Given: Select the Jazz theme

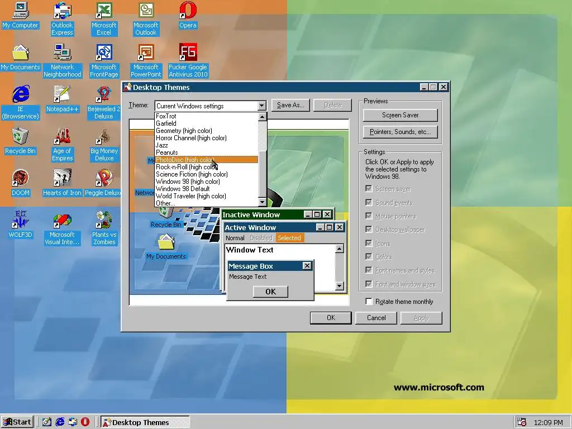Looking at the screenshot, I should click(x=207, y=145).
